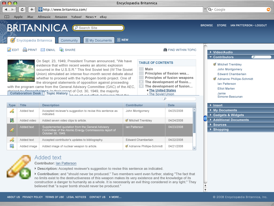Image resolution: width=274 pixels, height=206 pixels.
Task: Open the News bookmarks dropdown
Action: click(x=91, y=17)
